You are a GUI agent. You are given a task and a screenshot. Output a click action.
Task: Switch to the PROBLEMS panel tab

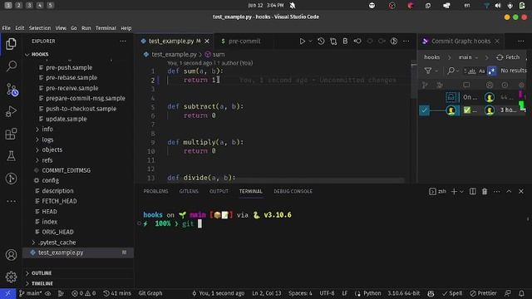click(x=155, y=192)
